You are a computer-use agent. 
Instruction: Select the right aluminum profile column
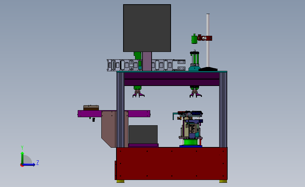point(223,110)
